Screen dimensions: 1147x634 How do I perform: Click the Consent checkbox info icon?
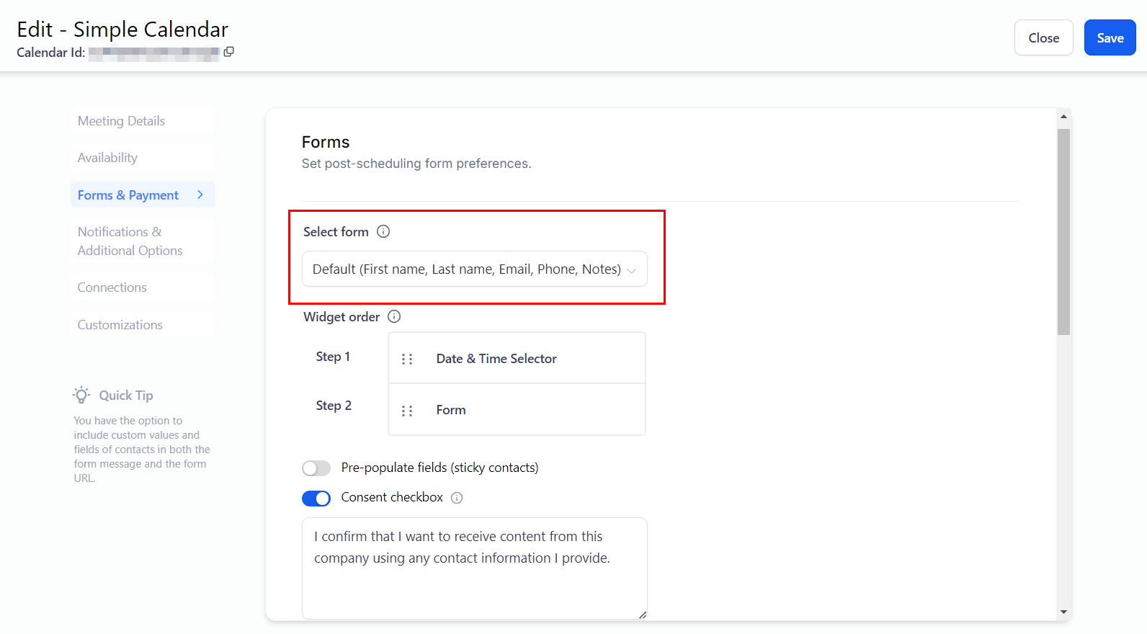[x=457, y=498]
